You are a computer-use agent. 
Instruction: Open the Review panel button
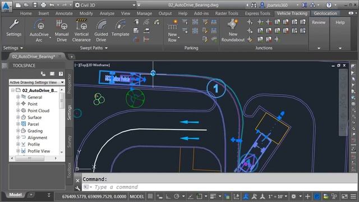tap(319, 22)
